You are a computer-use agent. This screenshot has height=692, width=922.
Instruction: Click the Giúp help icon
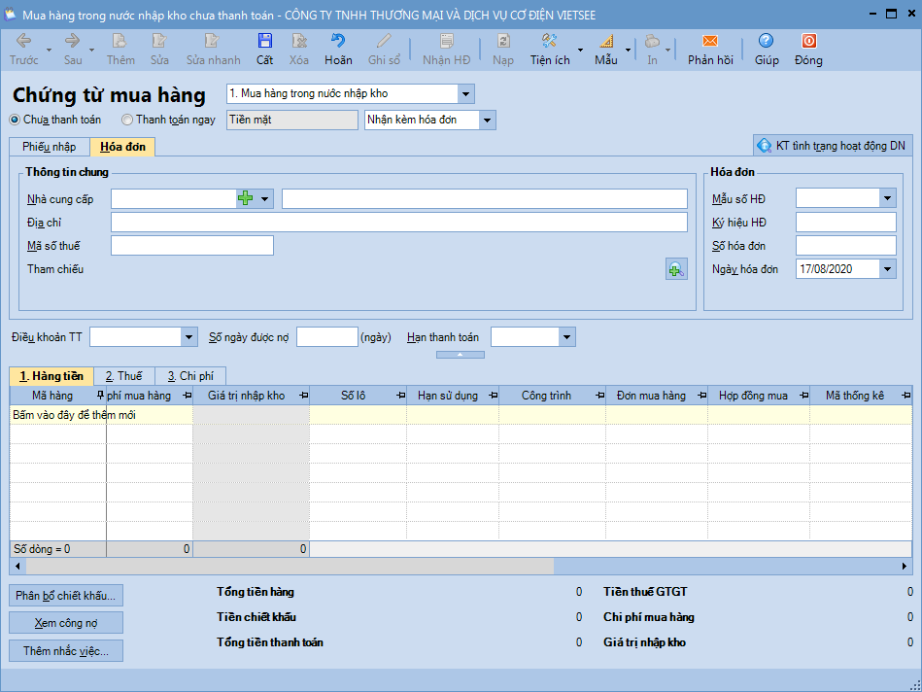(x=766, y=42)
